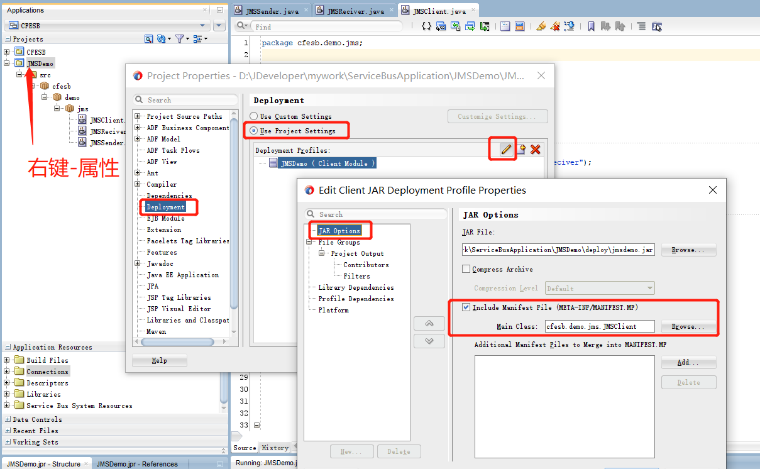This screenshot has width=760, height=469.
Task: Select JAR Options in profile tree
Action: 339,231
